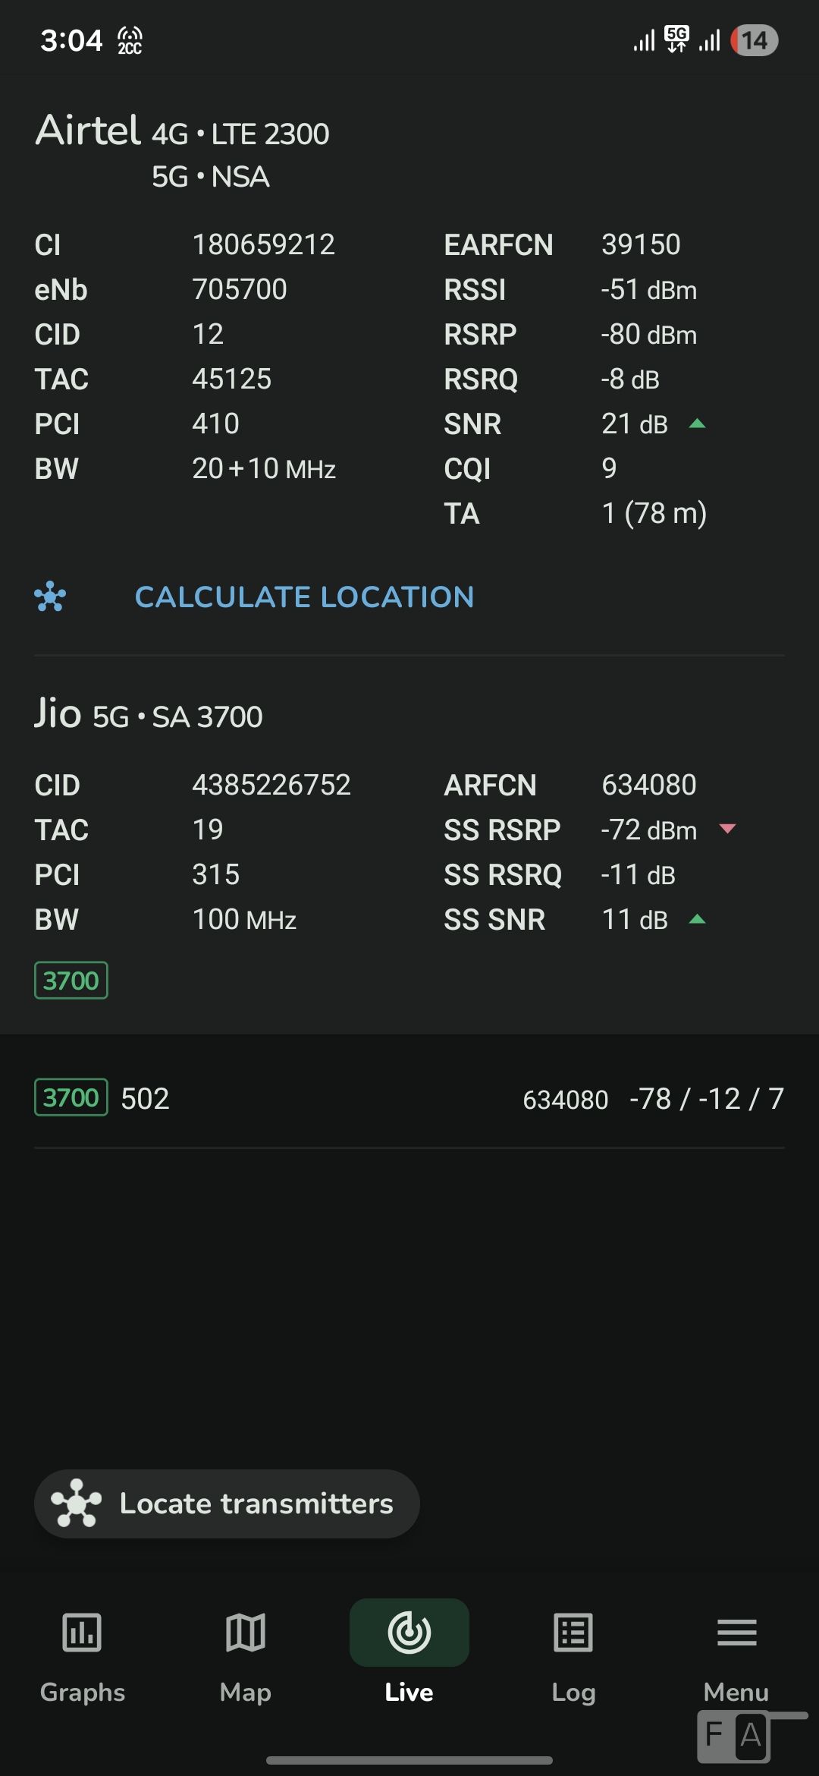Image resolution: width=819 pixels, height=1776 pixels.
Task: Tap the 2CC carrier aggregation status icon
Action: click(x=130, y=40)
